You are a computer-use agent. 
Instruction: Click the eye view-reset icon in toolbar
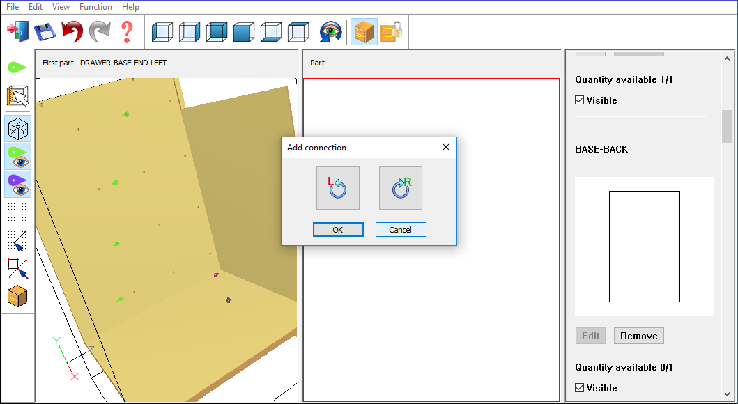330,32
